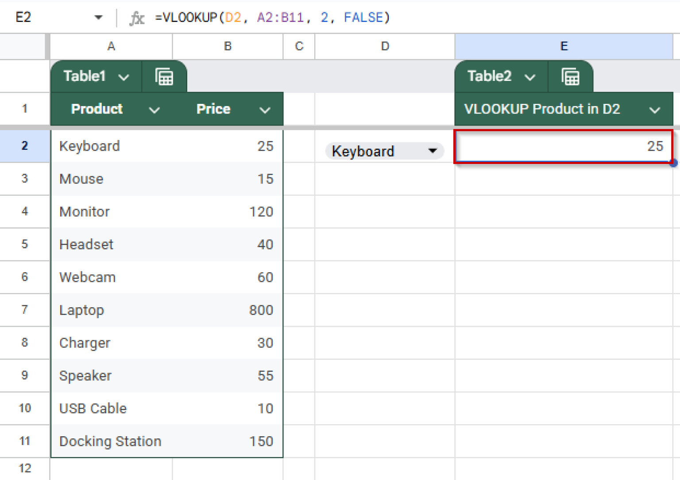Select column A header

tap(111, 46)
